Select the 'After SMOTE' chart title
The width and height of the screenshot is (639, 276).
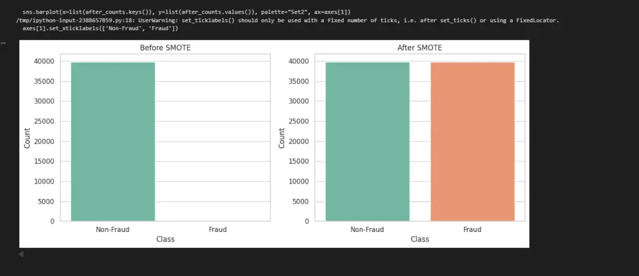coord(419,48)
